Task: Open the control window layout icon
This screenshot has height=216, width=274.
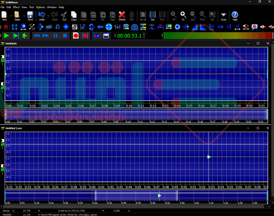Action: 106,36
